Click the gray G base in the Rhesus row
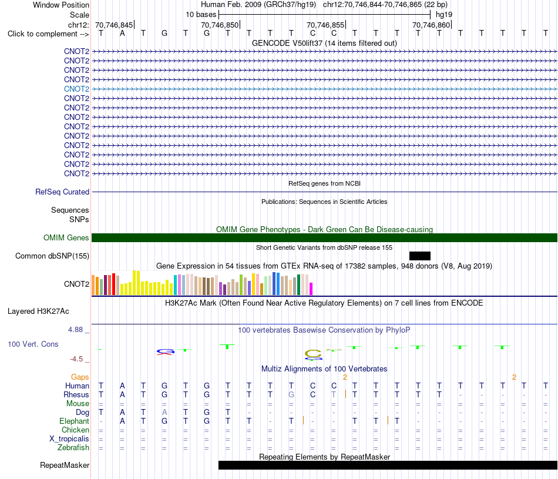This screenshot has height=479, width=558. coord(291,394)
